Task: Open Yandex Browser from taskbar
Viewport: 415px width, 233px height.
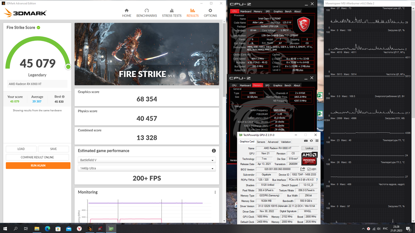Action: pyautogui.click(x=79, y=228)
